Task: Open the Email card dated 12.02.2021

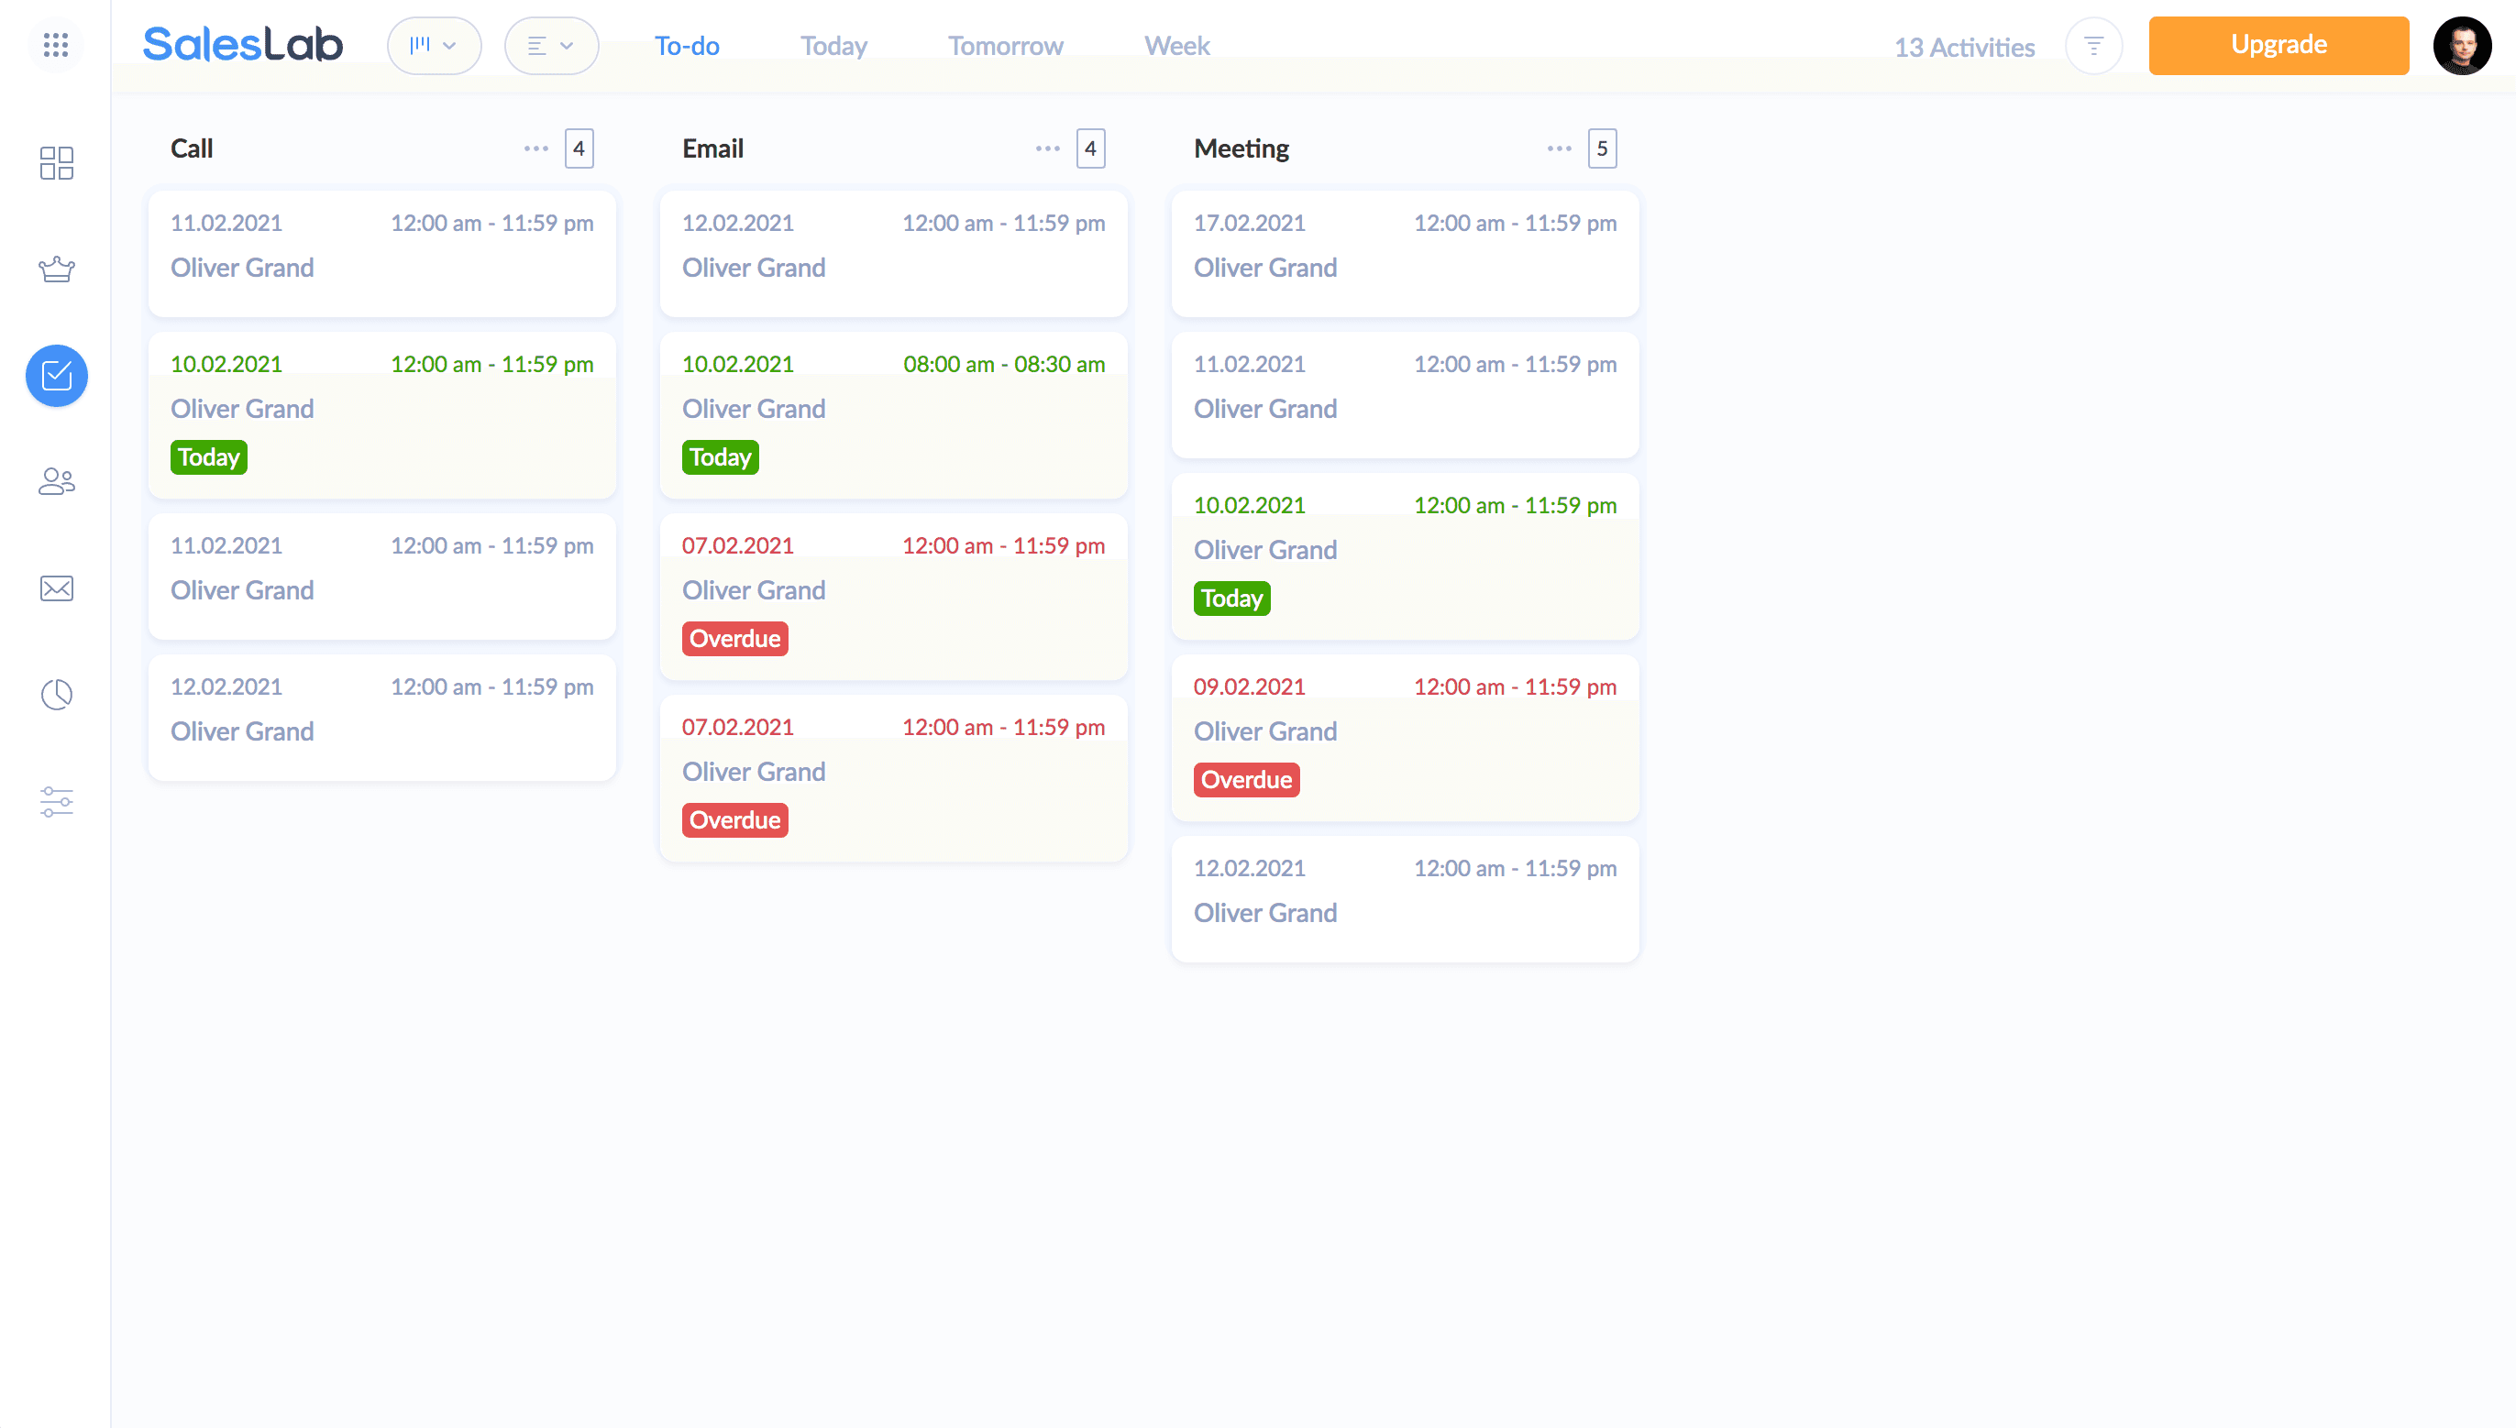Action: pos(893,253)
